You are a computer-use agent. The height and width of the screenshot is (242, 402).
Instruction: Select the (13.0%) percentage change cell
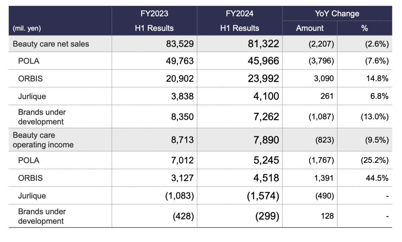click(374, 116)
